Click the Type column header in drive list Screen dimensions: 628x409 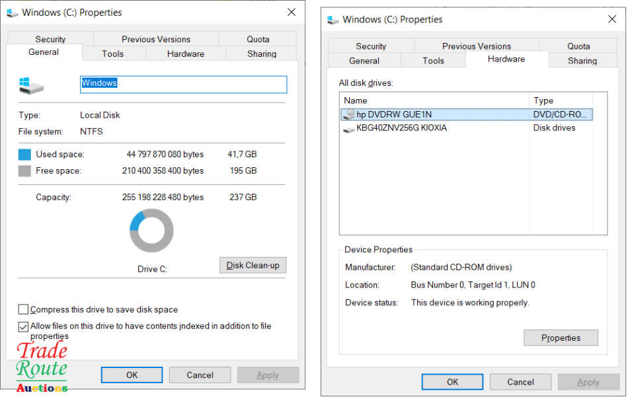click(x=559, y=100)
